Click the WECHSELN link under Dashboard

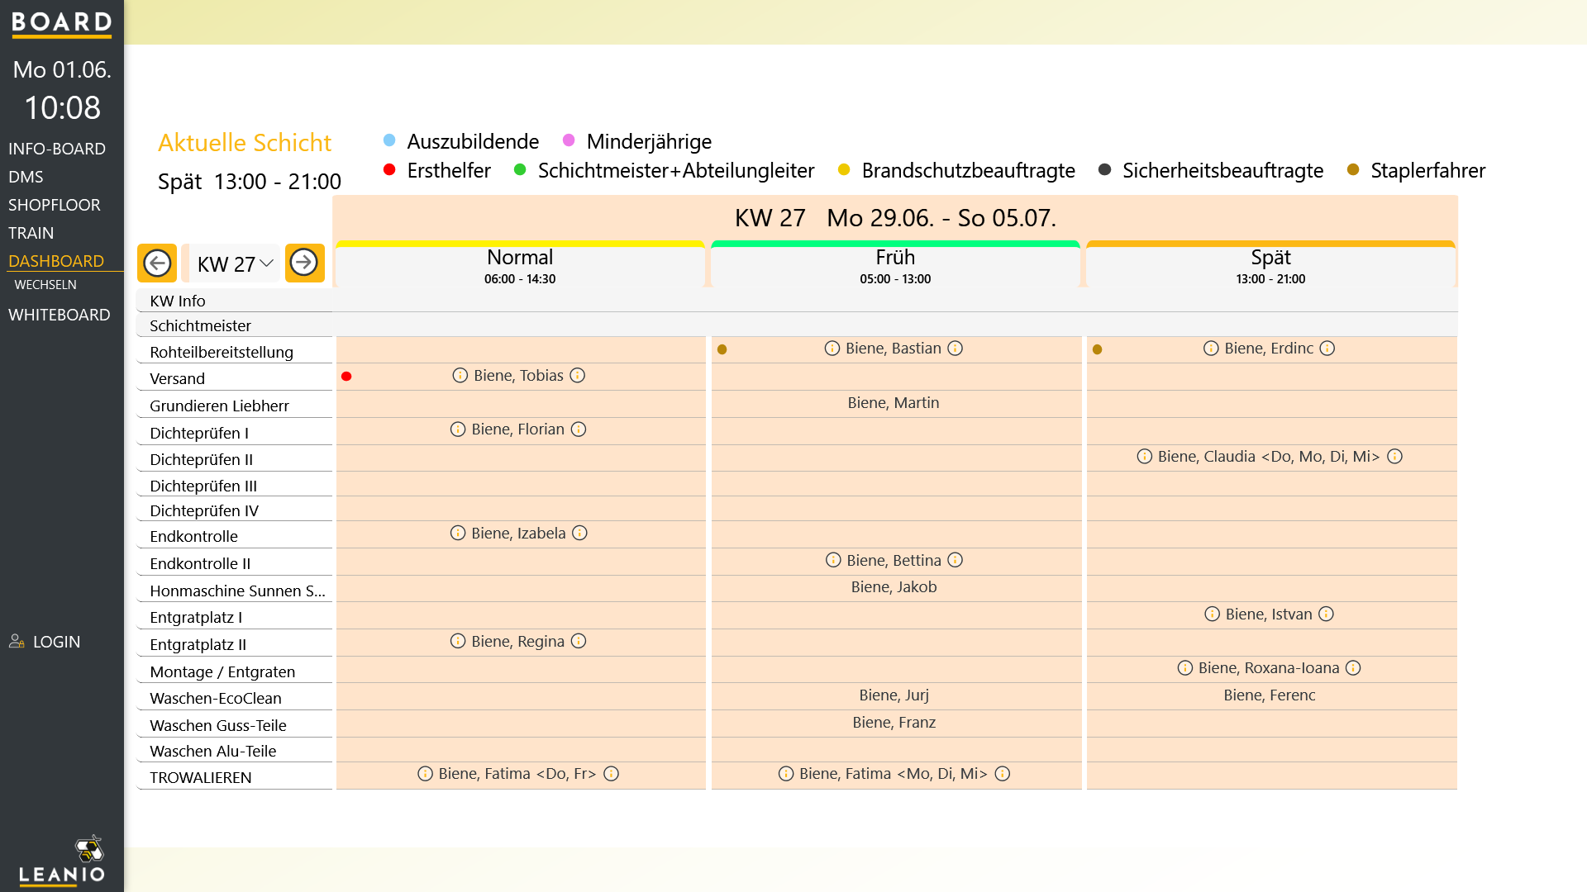(x=45, y=285)
